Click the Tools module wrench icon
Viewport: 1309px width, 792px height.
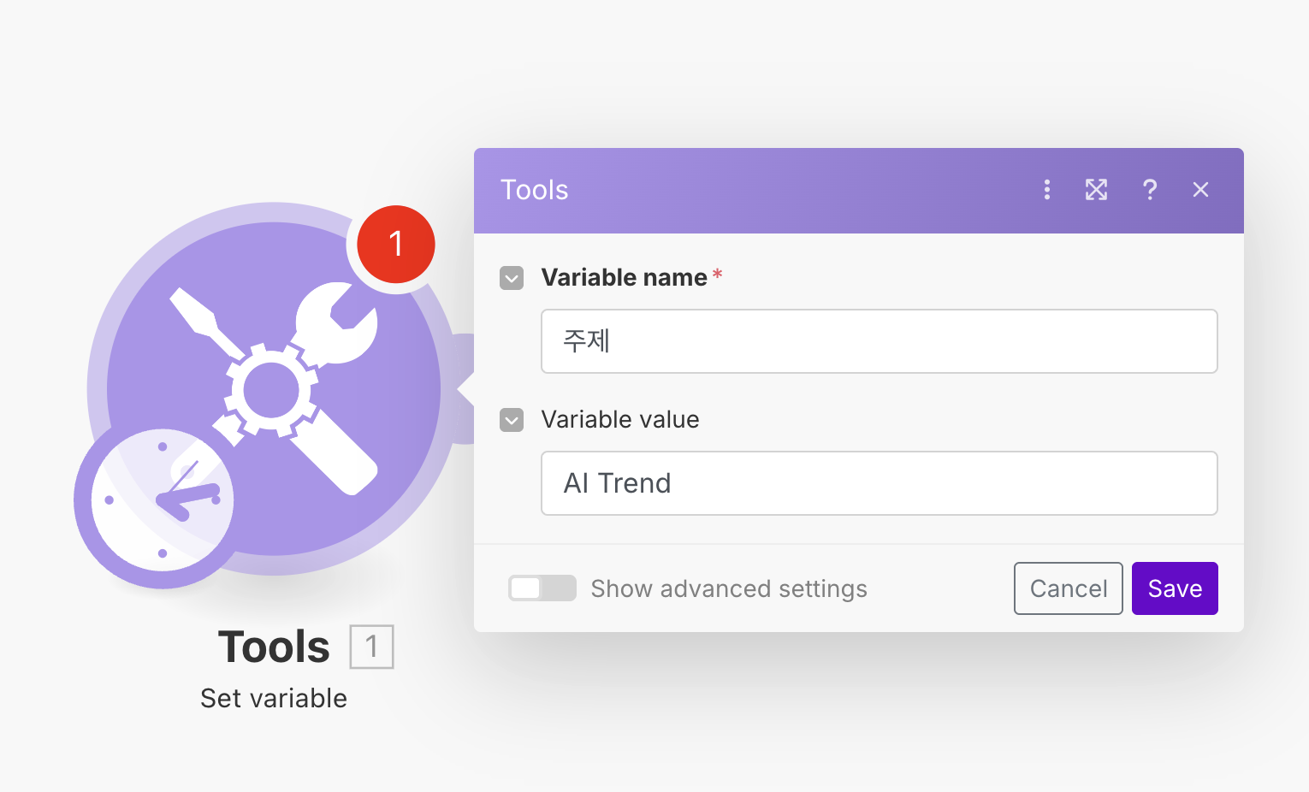click(274, 389)
